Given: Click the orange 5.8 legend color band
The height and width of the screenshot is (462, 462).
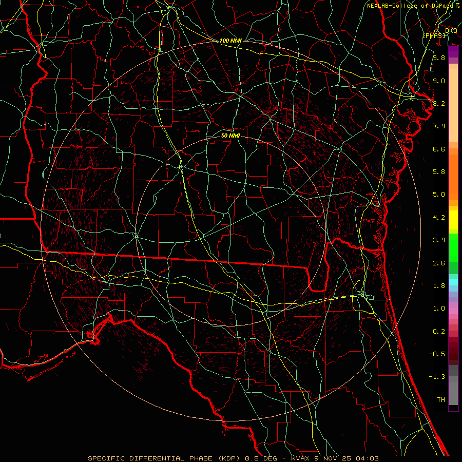Looking at the screenshot, I should coord(453,172).
